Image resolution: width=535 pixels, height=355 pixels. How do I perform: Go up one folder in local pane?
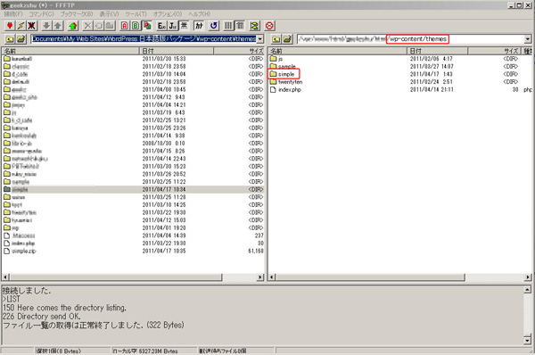point(10,39)
